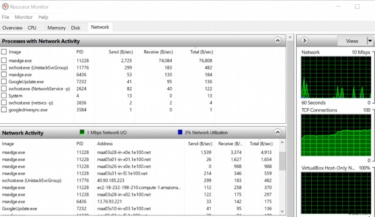Screen dimensions: 375x217
Task: Click svchost.exe (UnistackSvcGroup) in Network Activity
Action: coord(31,180)
